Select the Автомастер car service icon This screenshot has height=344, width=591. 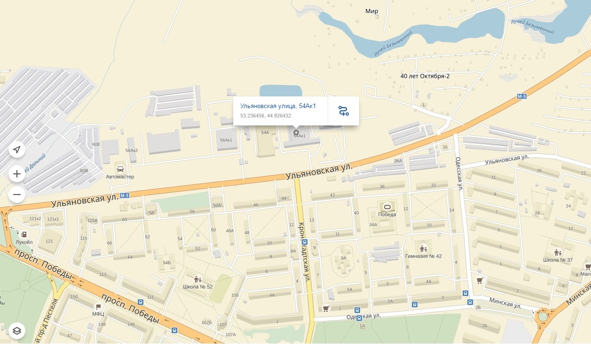pos(120,169)
